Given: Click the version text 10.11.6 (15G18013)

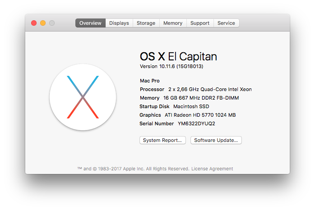Looking at the screenshot, I should tap(181, 66).
